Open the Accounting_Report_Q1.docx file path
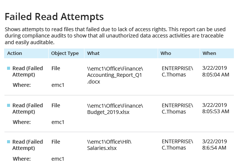Image resolution: width=238 pixels, height=167 pixels. pyautogui.click(x=115, y=75)
